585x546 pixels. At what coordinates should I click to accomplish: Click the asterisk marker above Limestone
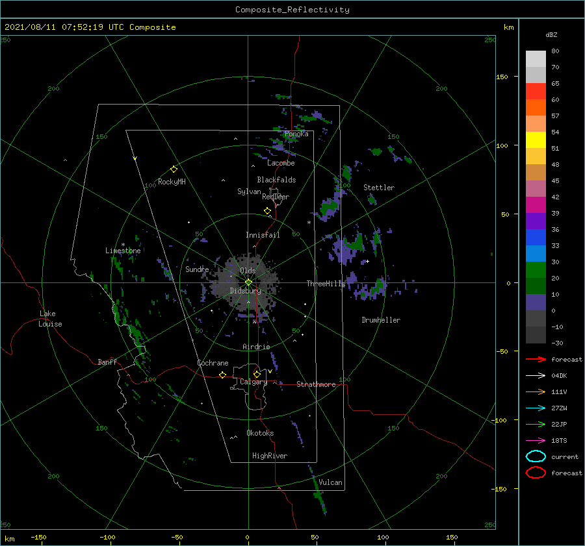[123, 245]
